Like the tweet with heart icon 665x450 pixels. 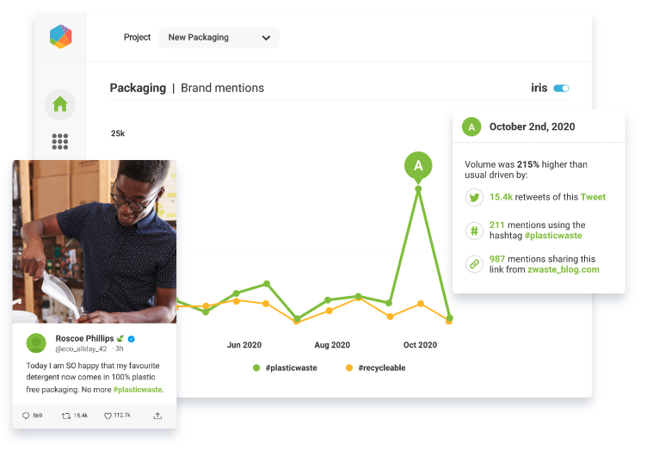click(108, 416)
